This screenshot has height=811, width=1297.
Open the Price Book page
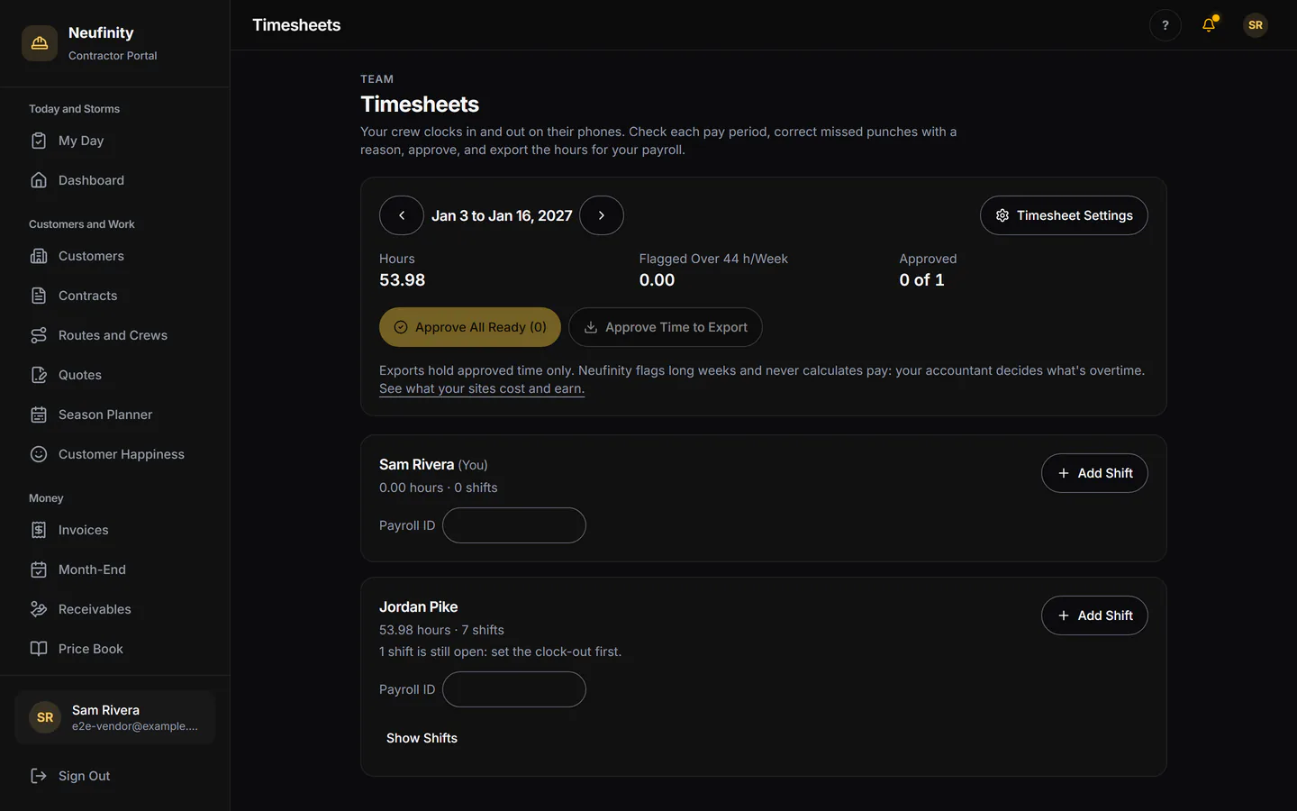click(114, 649)
